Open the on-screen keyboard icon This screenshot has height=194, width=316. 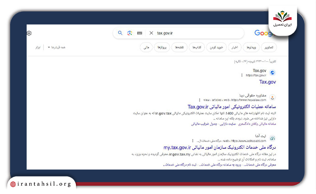point(139,33)
